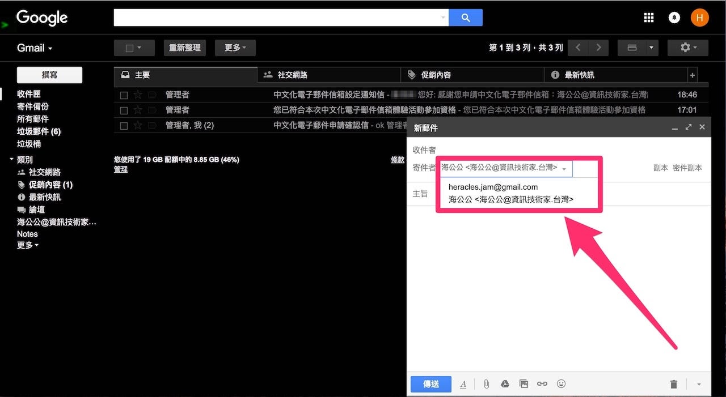
Task: Star the first email from 管理者
Action: tap(137, 95)
